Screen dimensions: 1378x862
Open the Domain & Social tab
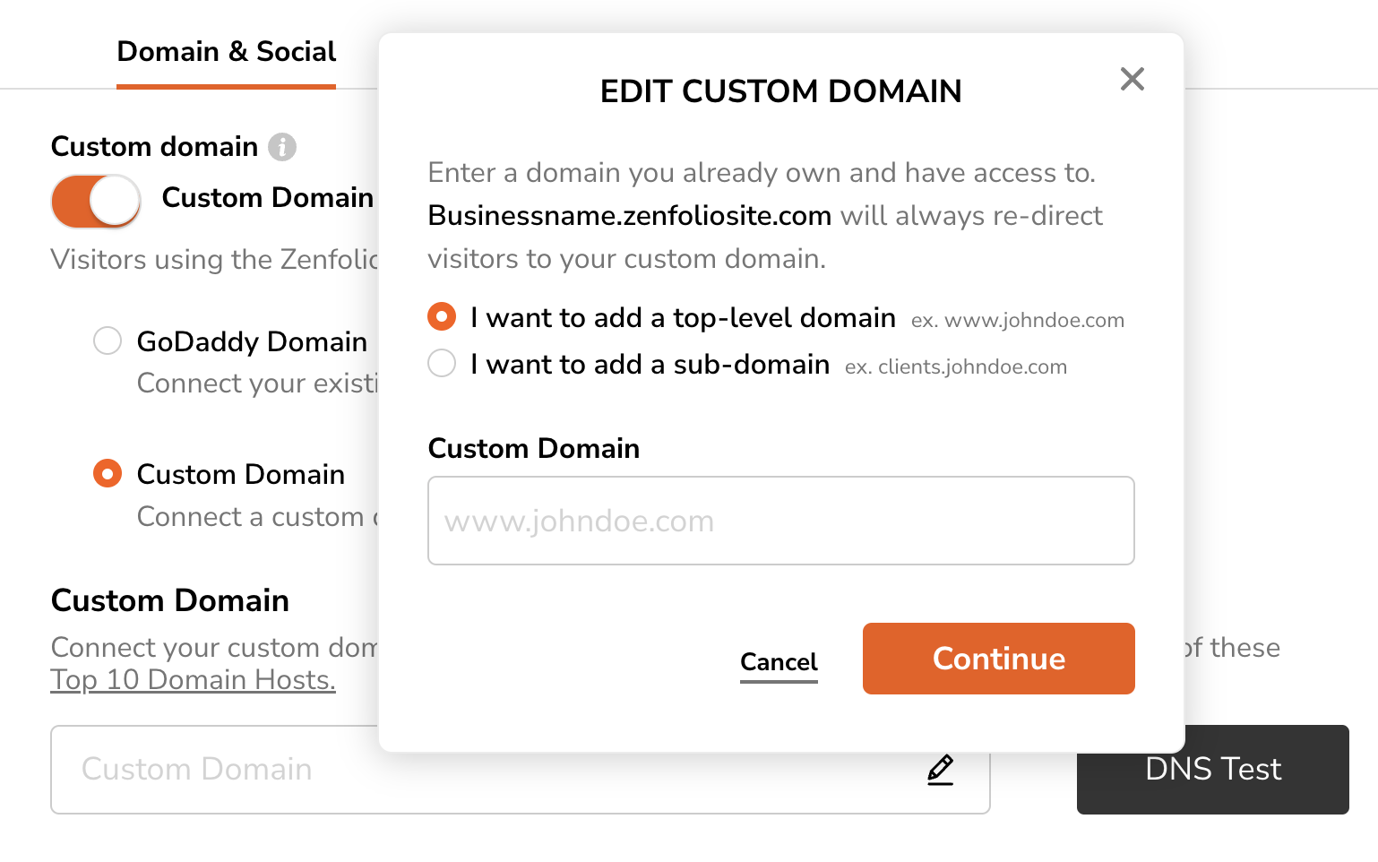227,52
